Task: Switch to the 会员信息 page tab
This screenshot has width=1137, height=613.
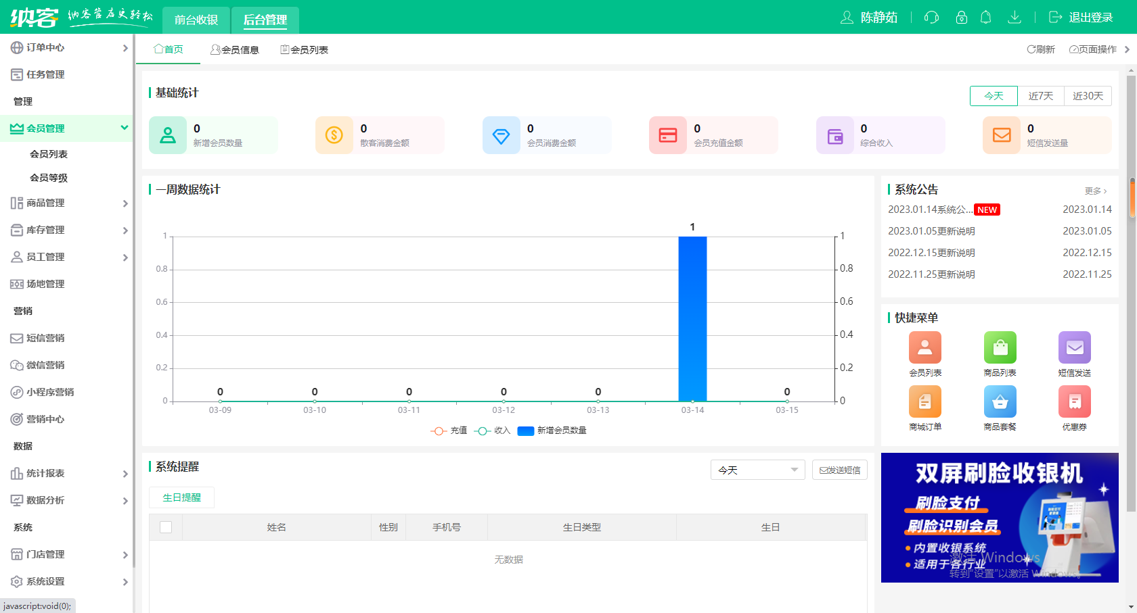Action: [235, 50]
